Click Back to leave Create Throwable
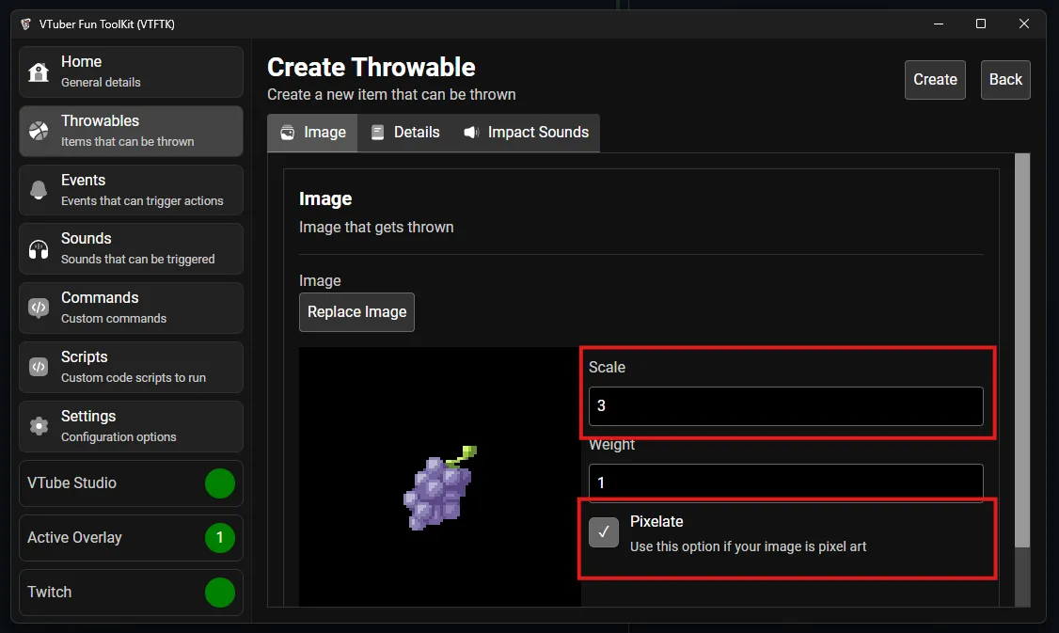 (x=1004, y=79)
